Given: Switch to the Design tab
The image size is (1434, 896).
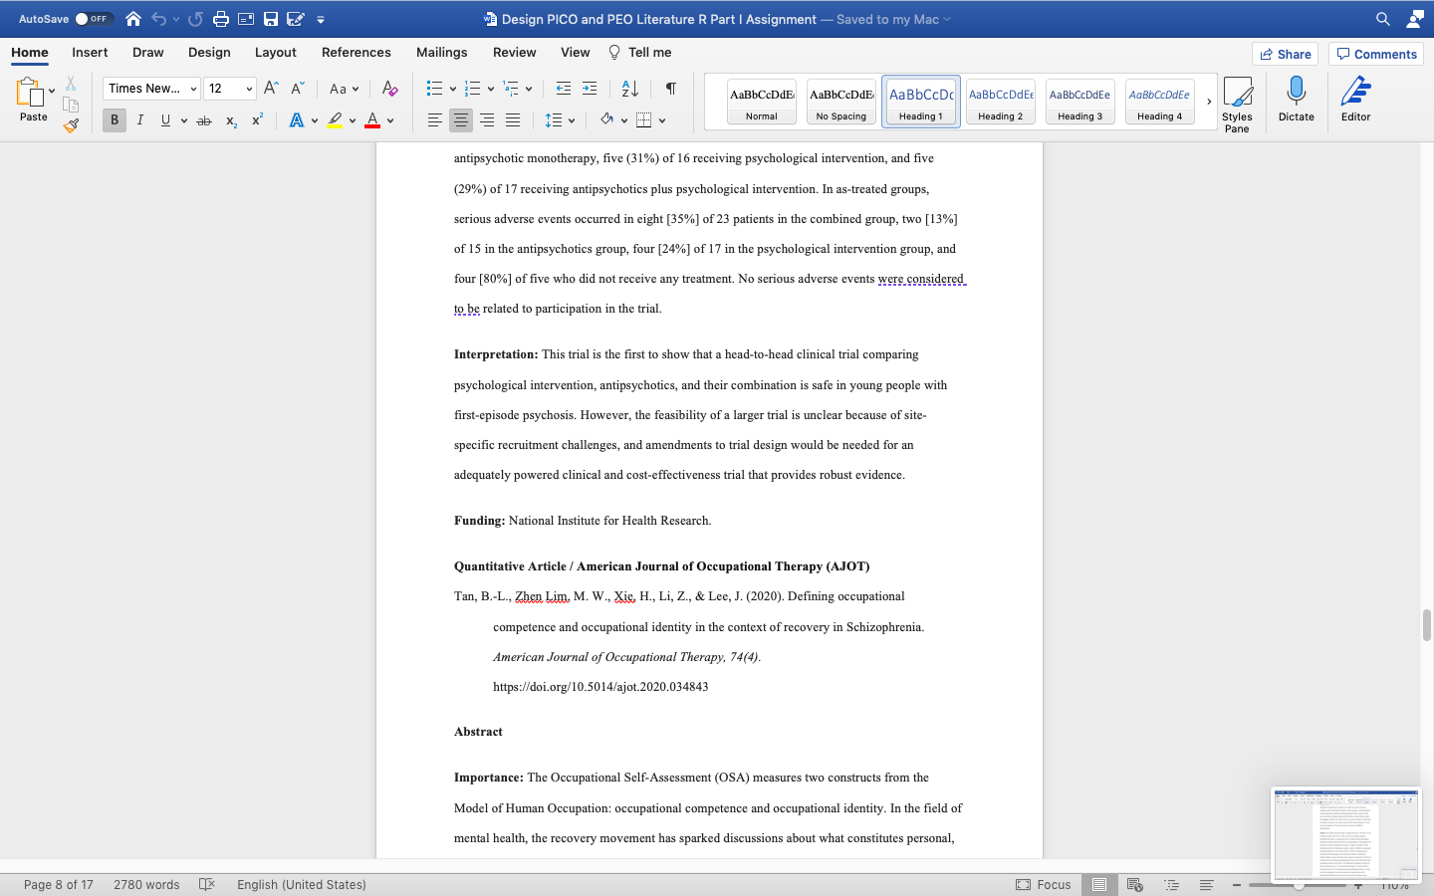Looking at the screenshot, I should 209,52.
